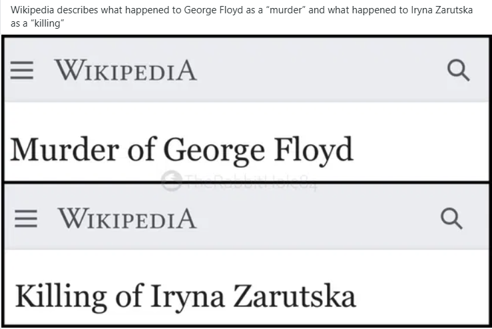Click the search magnifier in the top Wikipedia header
This screenshot has height=329, width=492.
(459, 71)
